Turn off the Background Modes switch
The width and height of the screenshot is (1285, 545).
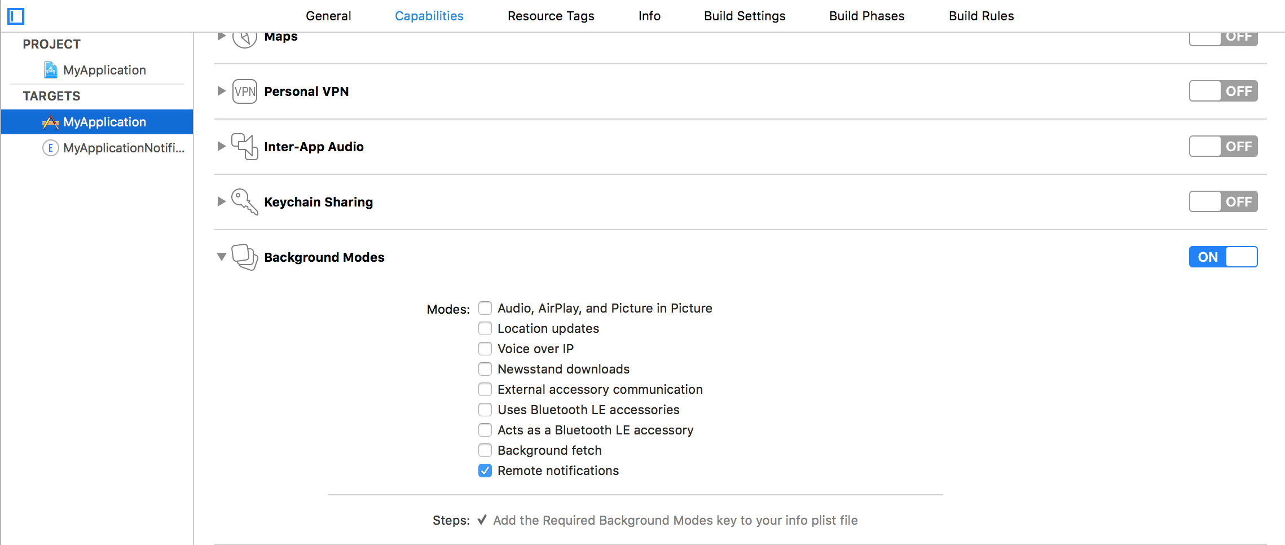click(1222, 257)
